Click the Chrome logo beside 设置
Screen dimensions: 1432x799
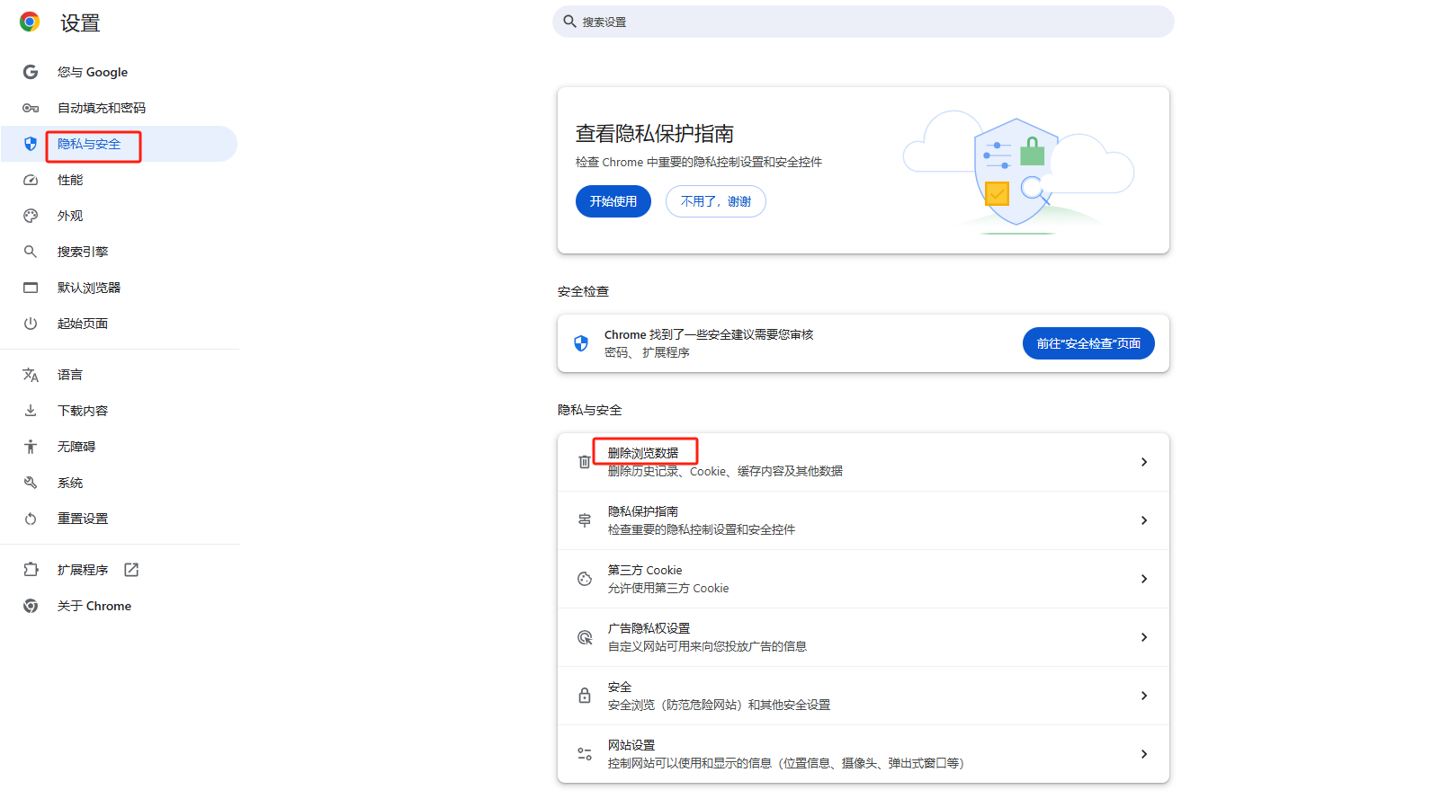click(30, 22)
